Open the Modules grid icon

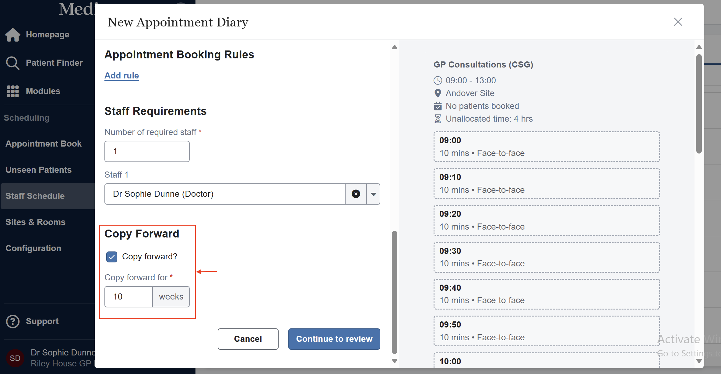13,91
